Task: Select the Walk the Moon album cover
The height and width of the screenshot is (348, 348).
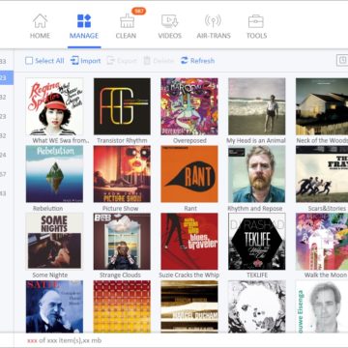Action: tap(322, 241)
